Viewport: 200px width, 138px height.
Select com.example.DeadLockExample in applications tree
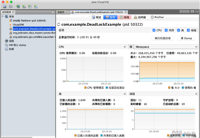tap(34, 29)
